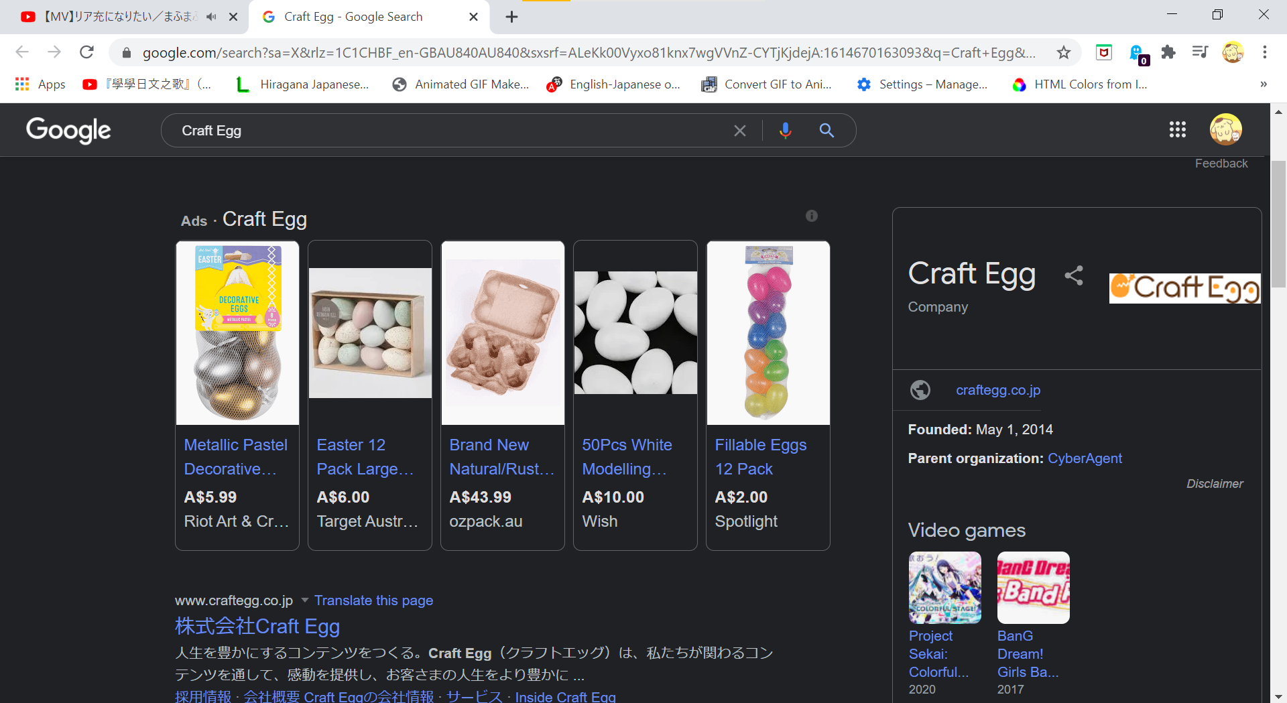Clear the search box with X icon
The image size is (1287, 703).
(x=739, y=131)
